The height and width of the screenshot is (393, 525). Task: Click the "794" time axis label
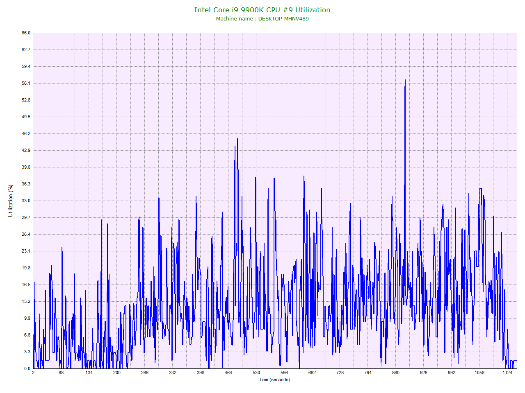[x=368, y=373]
